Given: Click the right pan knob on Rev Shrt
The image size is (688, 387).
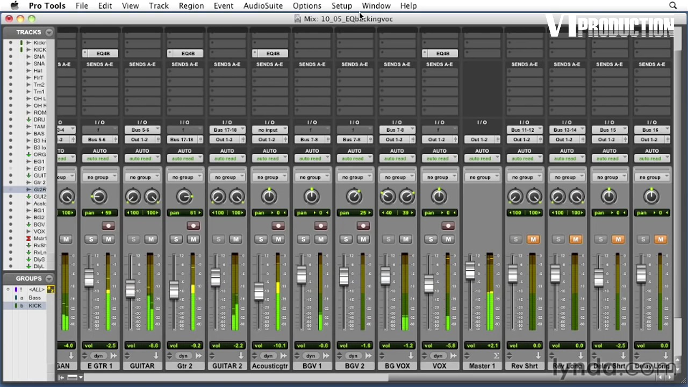Looking at the screenshot, I should coord(534,197).
